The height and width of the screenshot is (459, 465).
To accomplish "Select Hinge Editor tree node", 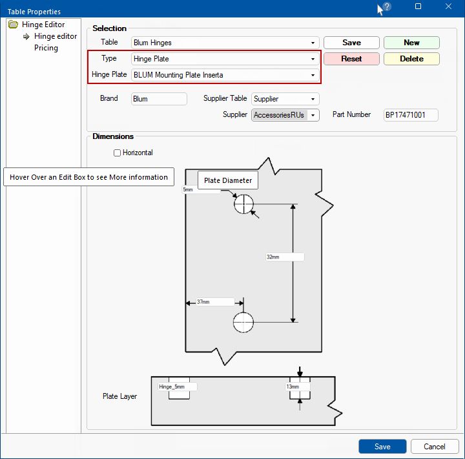I will coord(43,25).
